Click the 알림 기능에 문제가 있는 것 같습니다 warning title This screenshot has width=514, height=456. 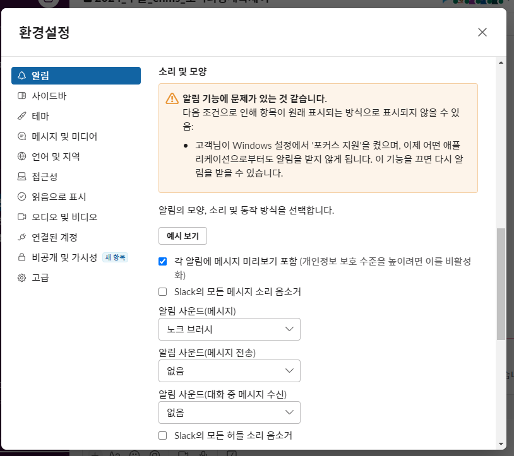(x=254, y=98)
